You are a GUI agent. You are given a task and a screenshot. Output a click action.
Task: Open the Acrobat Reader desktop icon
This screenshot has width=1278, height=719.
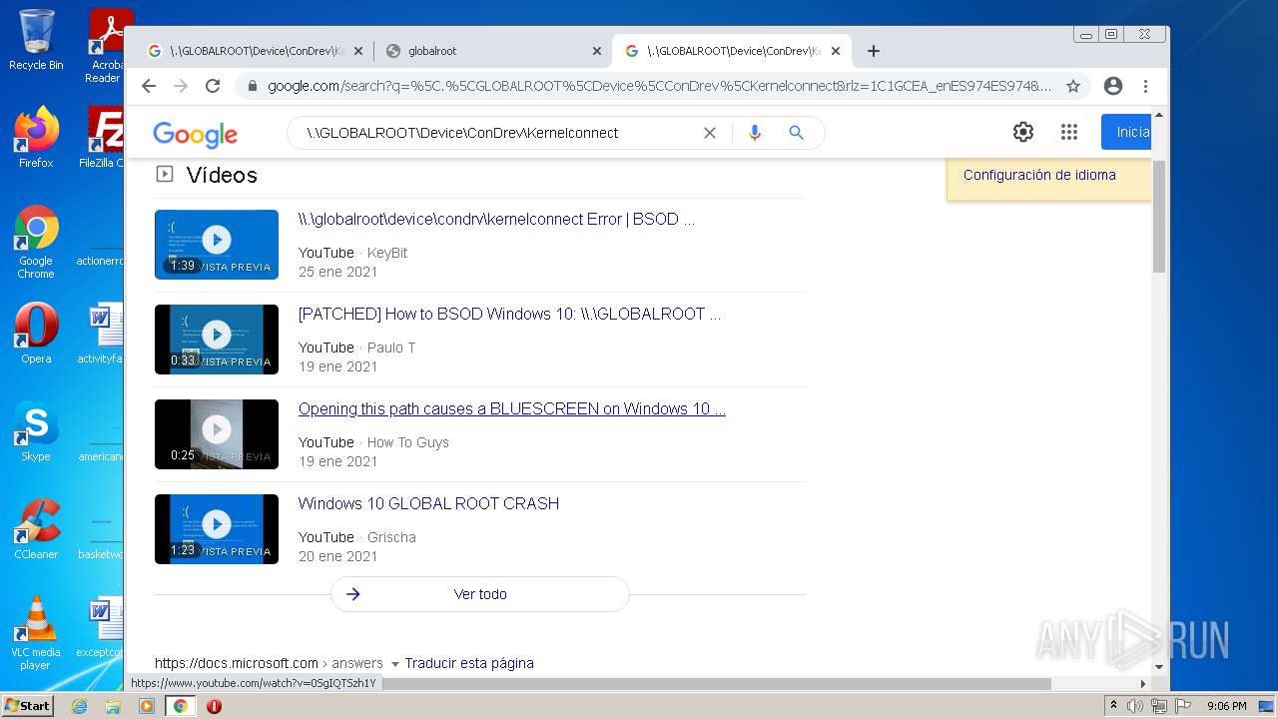tap(107, 45)
